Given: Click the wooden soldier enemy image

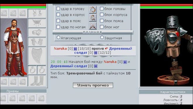Looking at the screenshot, I should (167, 48).
